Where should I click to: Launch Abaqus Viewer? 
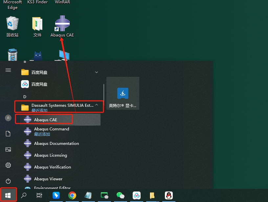click(x=48, y=179)
